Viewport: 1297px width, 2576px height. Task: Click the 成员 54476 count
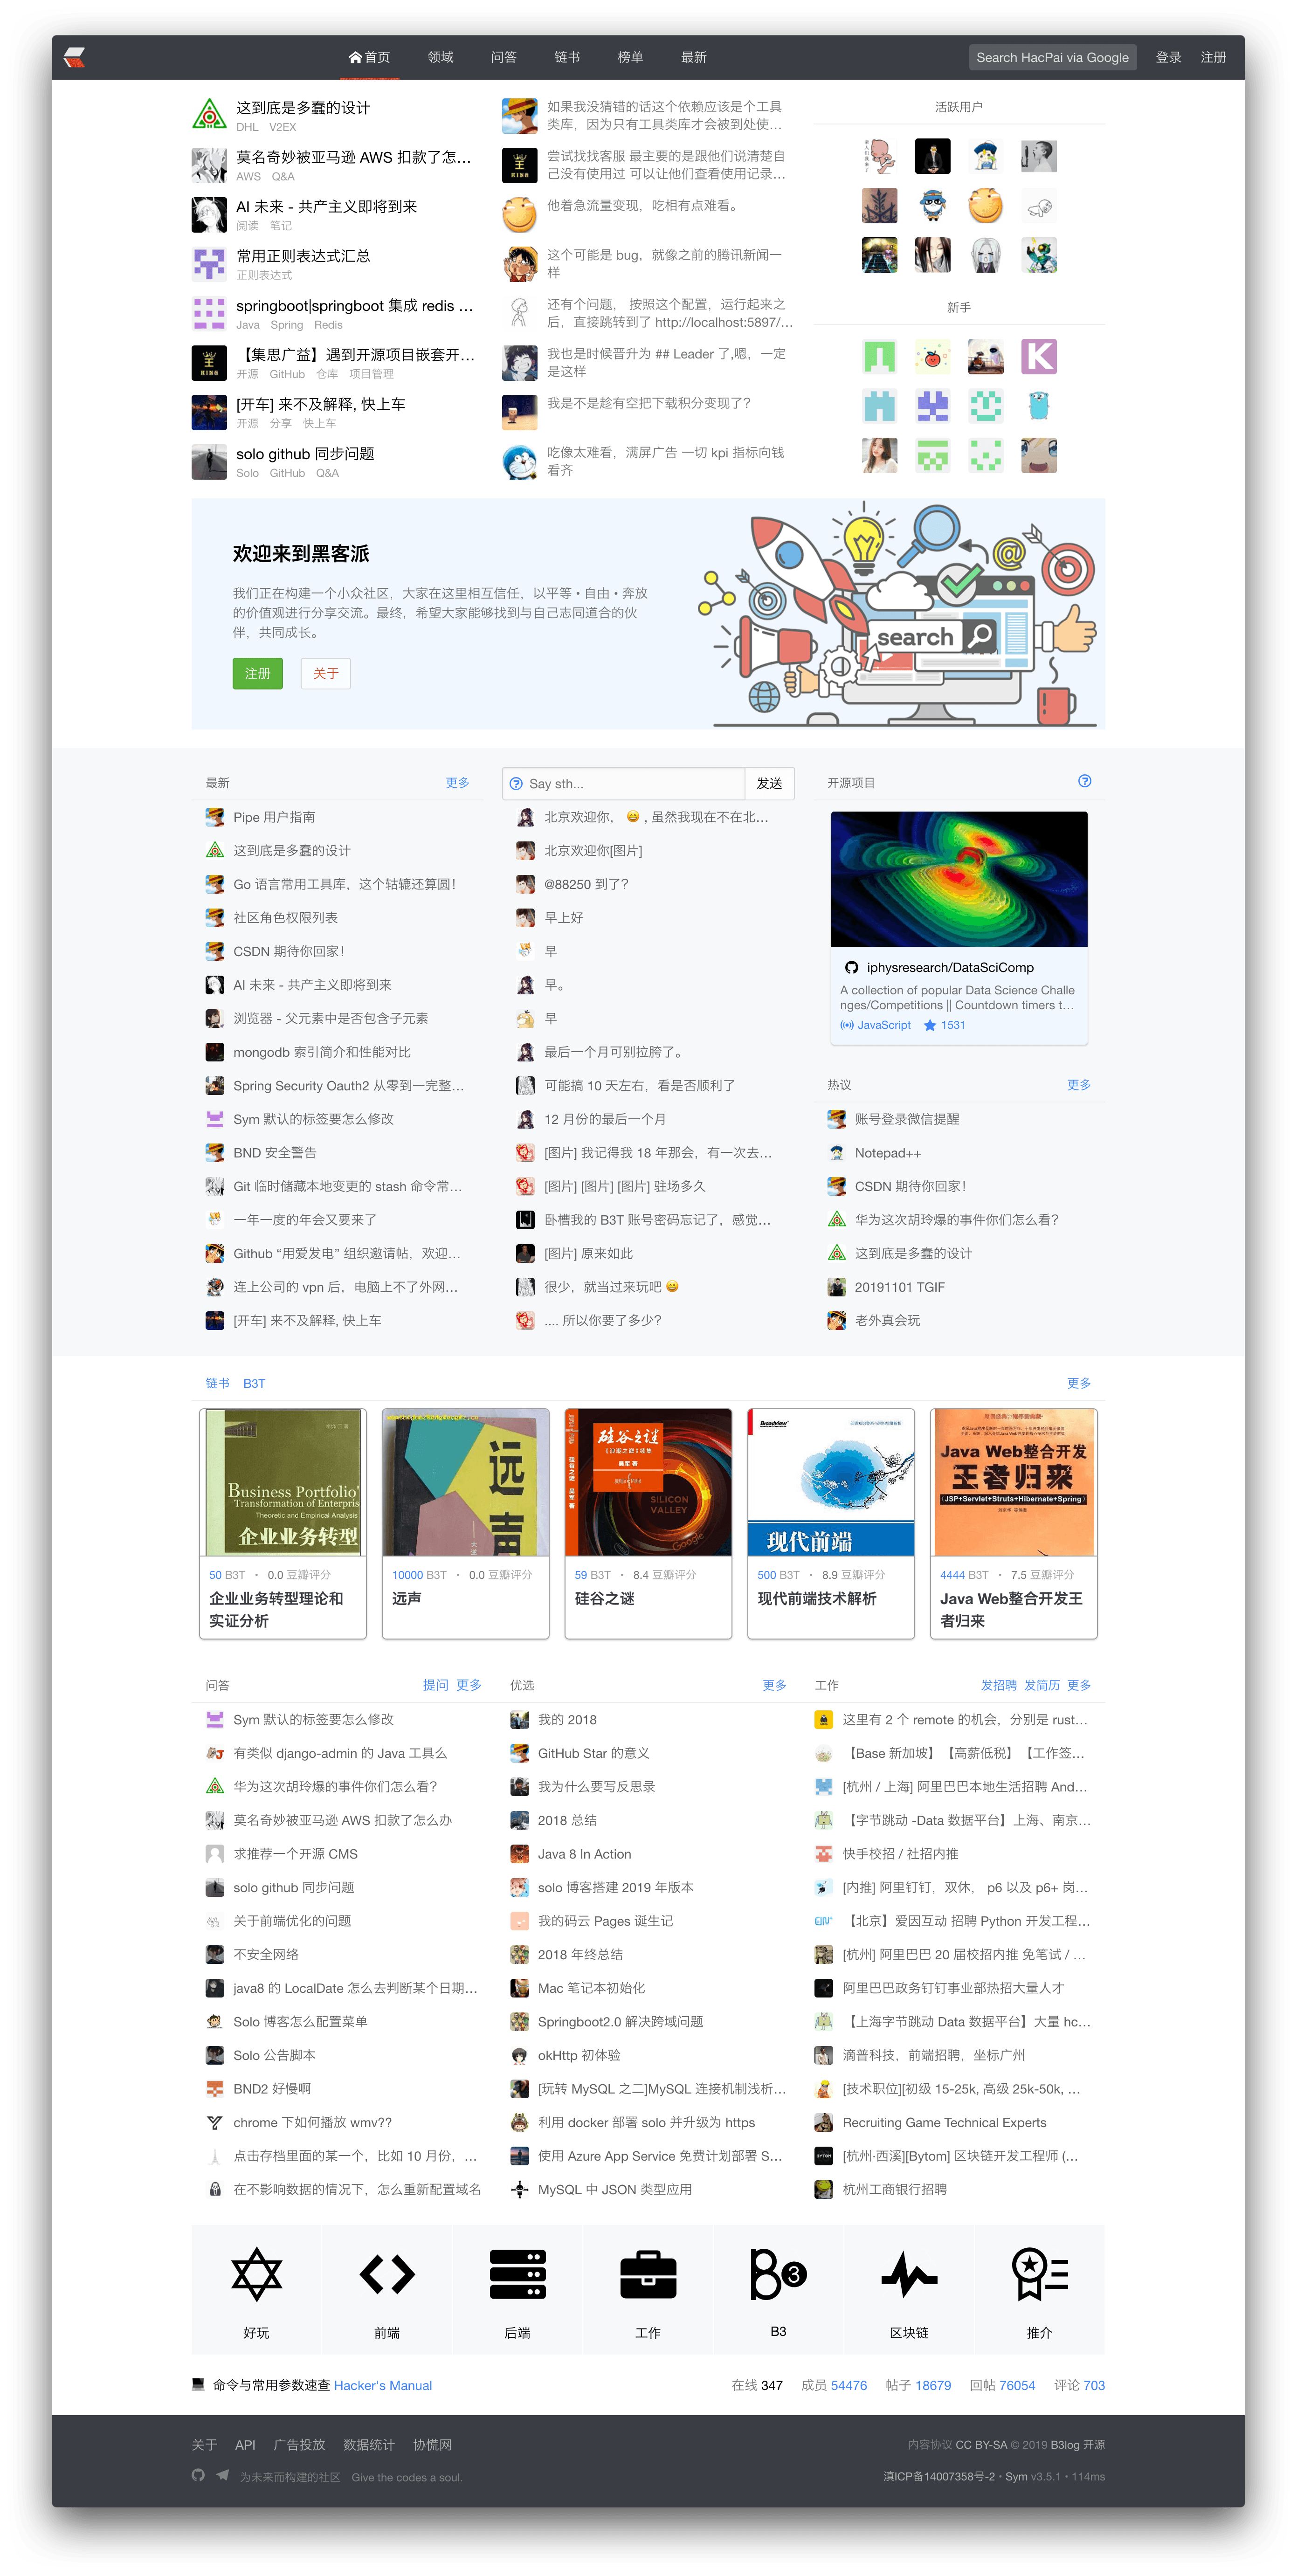click(x=834, y=2385)
